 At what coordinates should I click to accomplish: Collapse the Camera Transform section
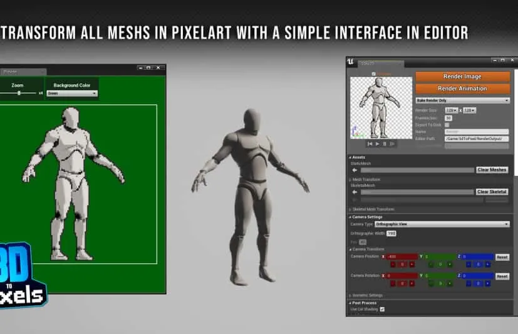tap(350, 249)
